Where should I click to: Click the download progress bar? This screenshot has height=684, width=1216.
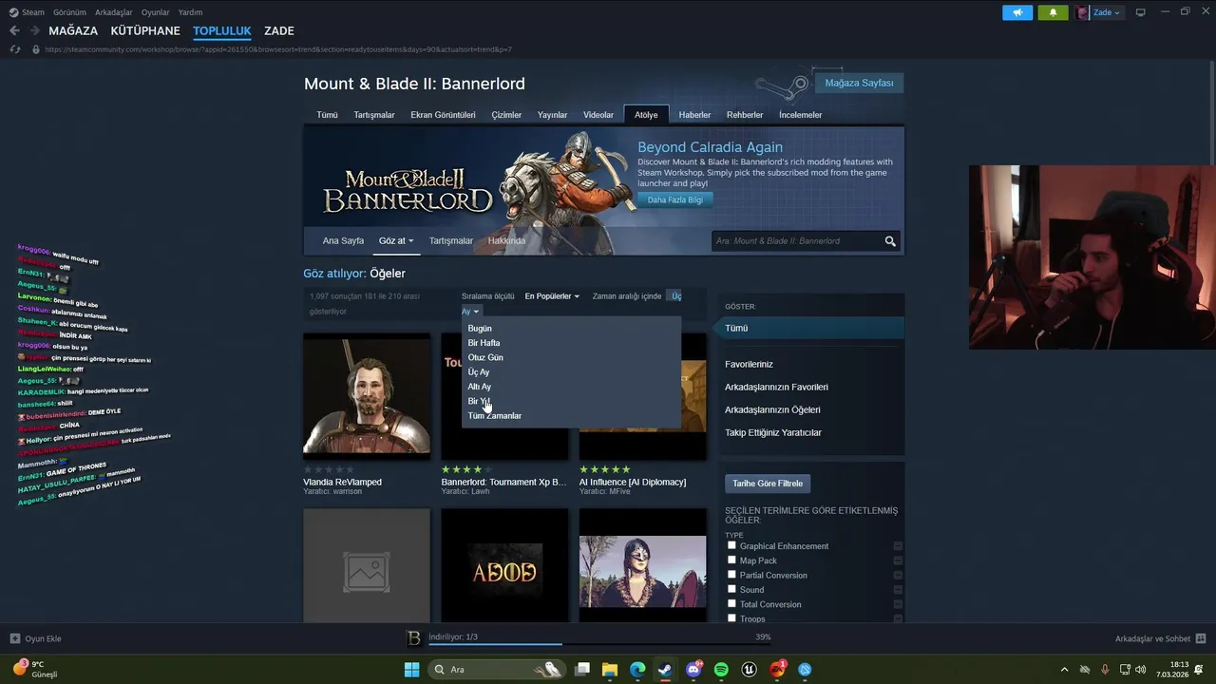[599, 644]
